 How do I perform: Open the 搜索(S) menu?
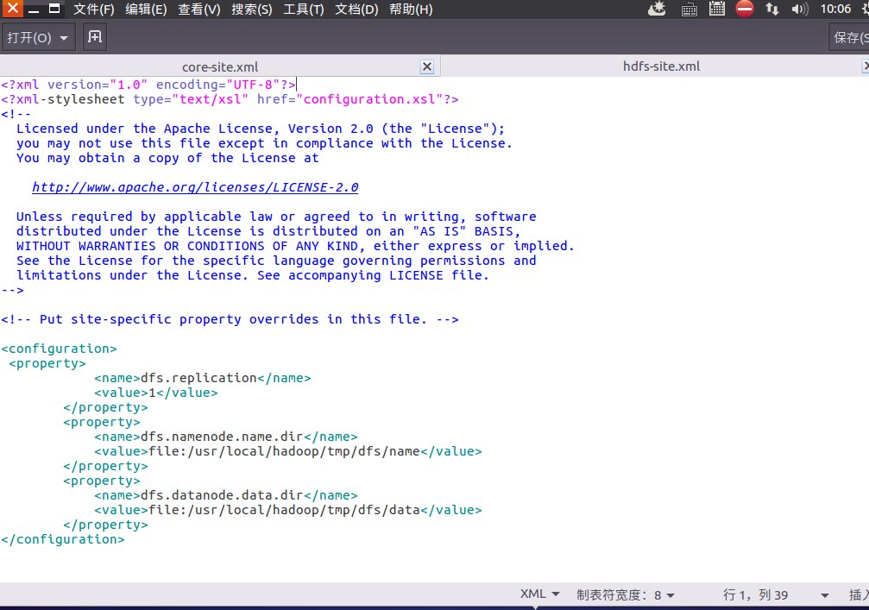(x=252, y=9)
